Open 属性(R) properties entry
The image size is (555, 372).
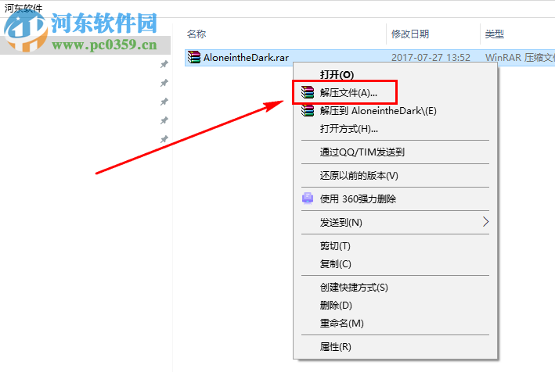pos(336,346)
